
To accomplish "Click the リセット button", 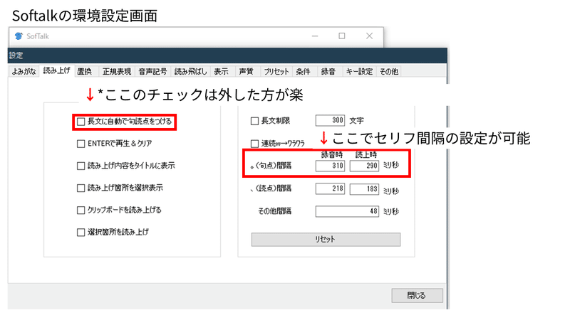I will 326,240.
